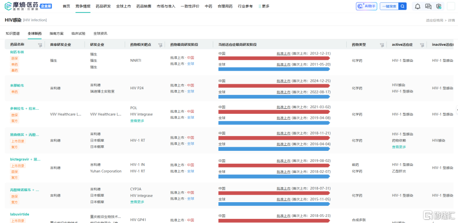Viewport: 458px width, 223px height.
Task: Click the notification bell icon
Action: click(418, 6)
